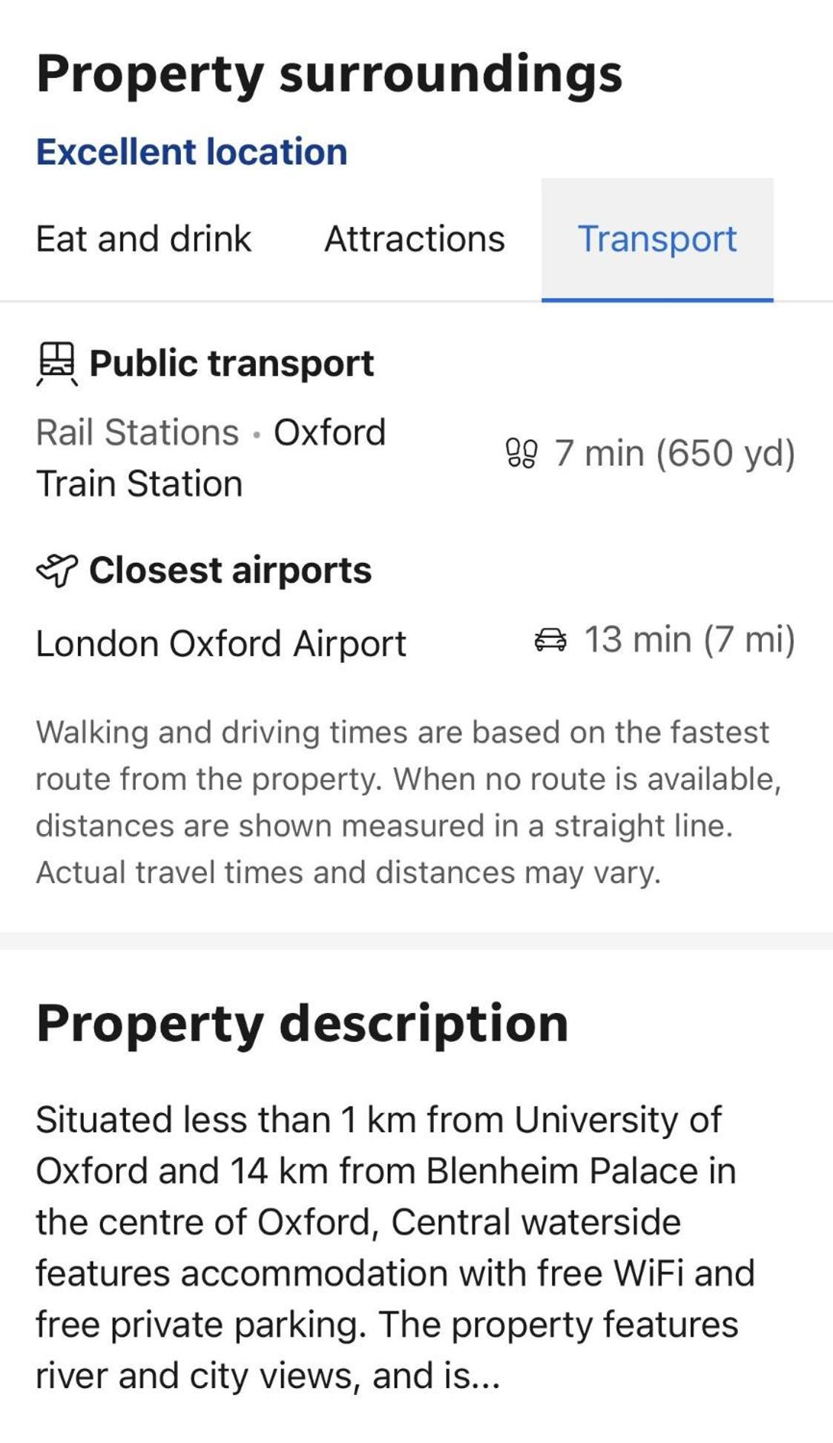The height and width of the screenshot is (1443, 833).
Task: Tap the Oxford Train Station entry
Action: pos(211,458)
